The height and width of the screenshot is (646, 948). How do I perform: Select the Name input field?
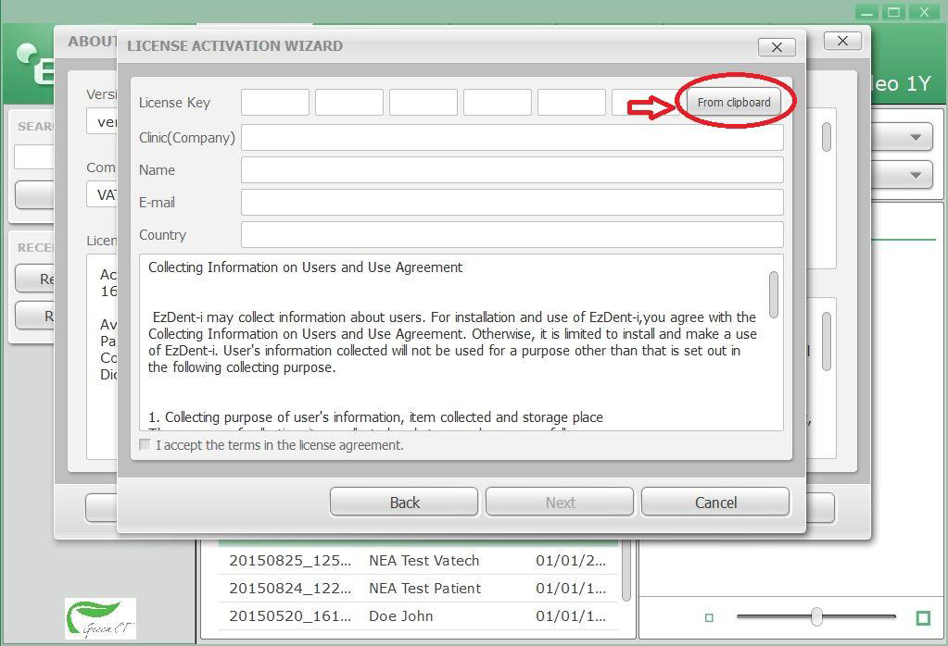[512, 170]
